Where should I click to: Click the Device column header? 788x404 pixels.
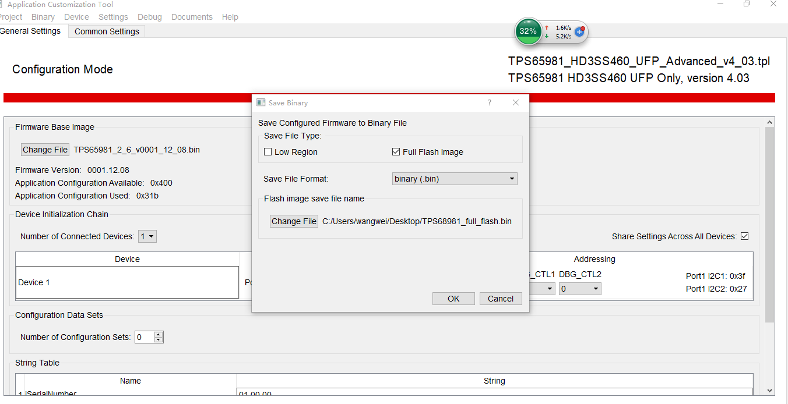pyautogui.click(x=127, y=259)
